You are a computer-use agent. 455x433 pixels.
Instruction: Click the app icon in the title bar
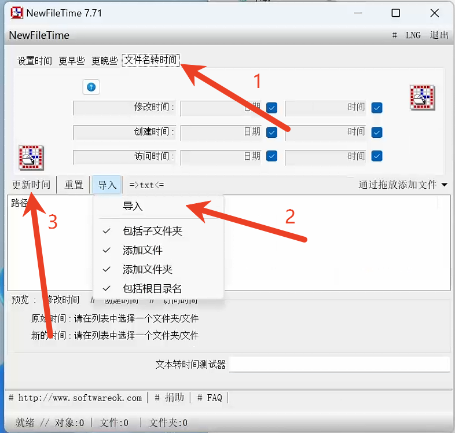pos(17,13)
